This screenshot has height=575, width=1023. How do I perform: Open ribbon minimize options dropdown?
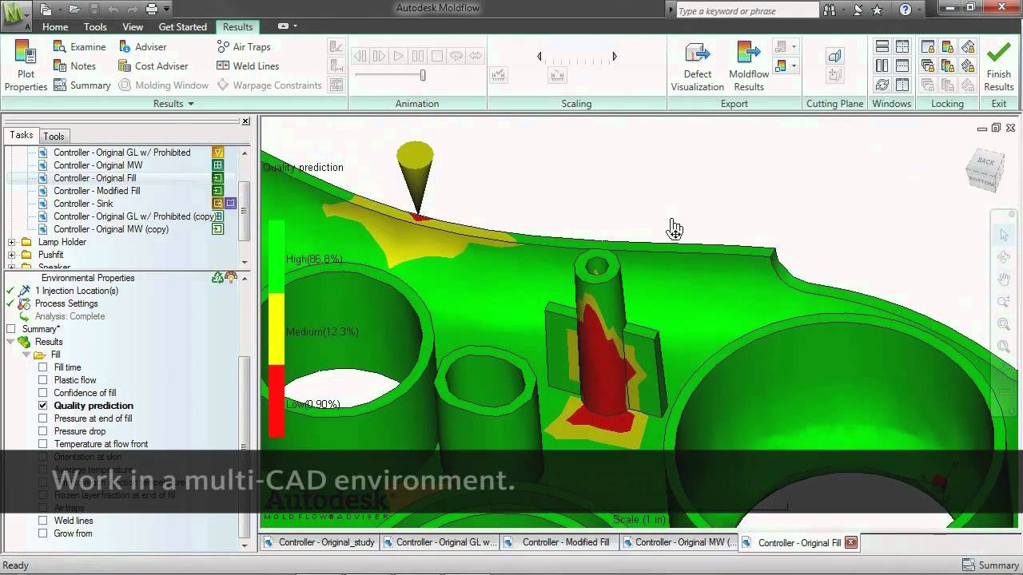point(296,26)
